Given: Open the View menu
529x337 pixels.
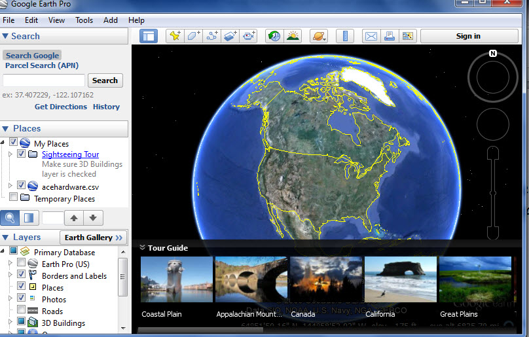Looking at the screenshot, I should click(x=56, y=20).
